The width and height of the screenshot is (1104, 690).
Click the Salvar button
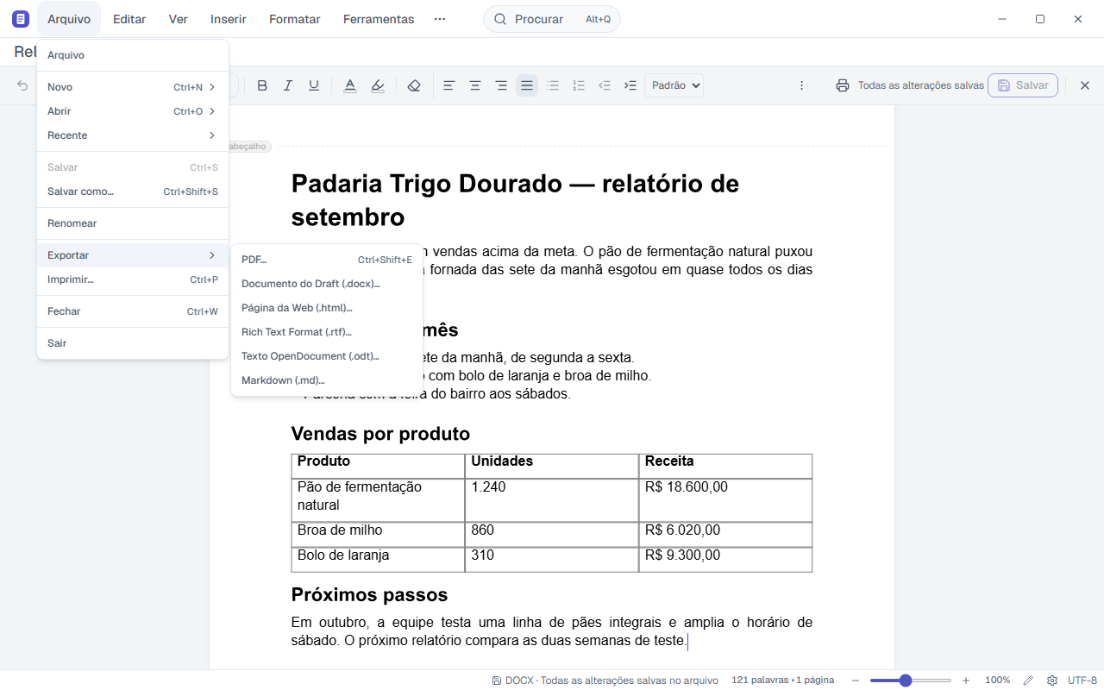[1023, 85]
